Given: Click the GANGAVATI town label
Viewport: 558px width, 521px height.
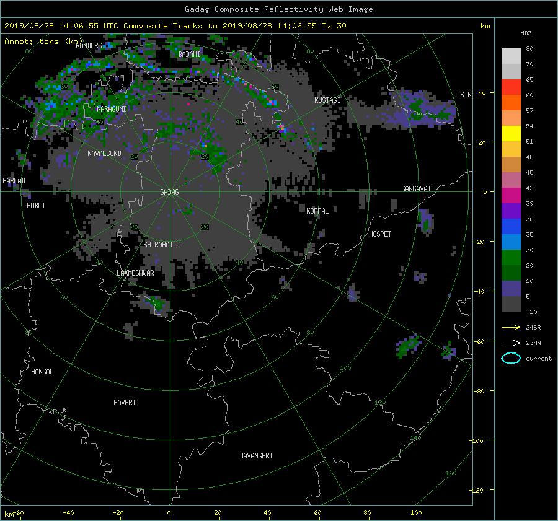Looking at the screenshot, I should point(418,189).
